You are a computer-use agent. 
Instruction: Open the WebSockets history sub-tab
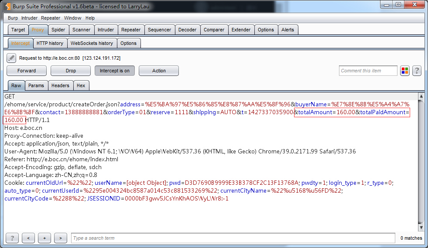click(x=92, y=43)
